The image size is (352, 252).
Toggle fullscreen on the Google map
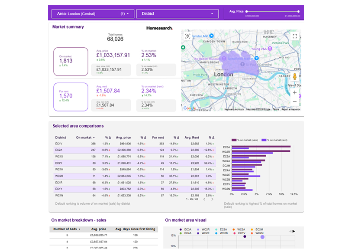coord(294,36)
